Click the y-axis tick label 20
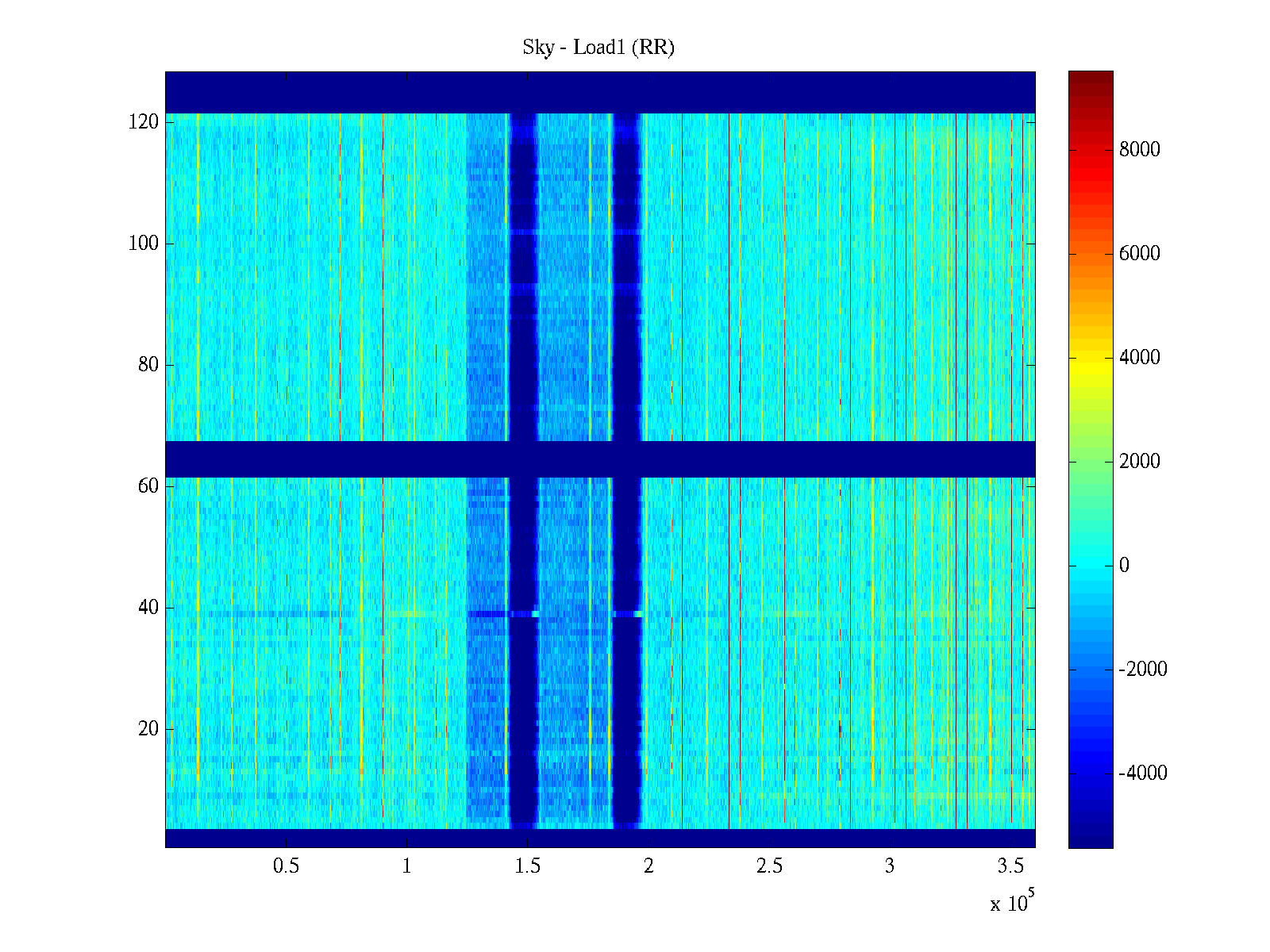This screenshot has height=952, width=1270. tap(148, 729)
